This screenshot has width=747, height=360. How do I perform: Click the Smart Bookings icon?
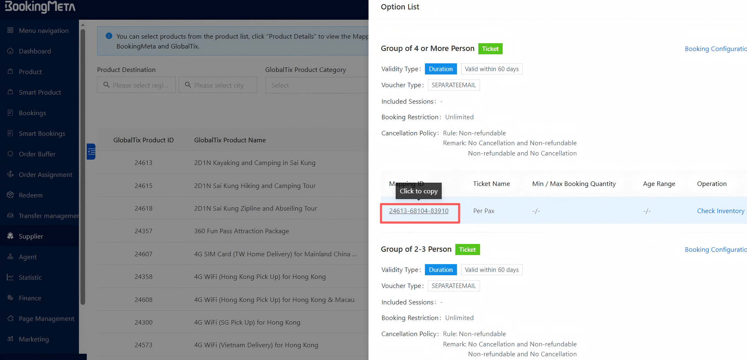[10, 133]
